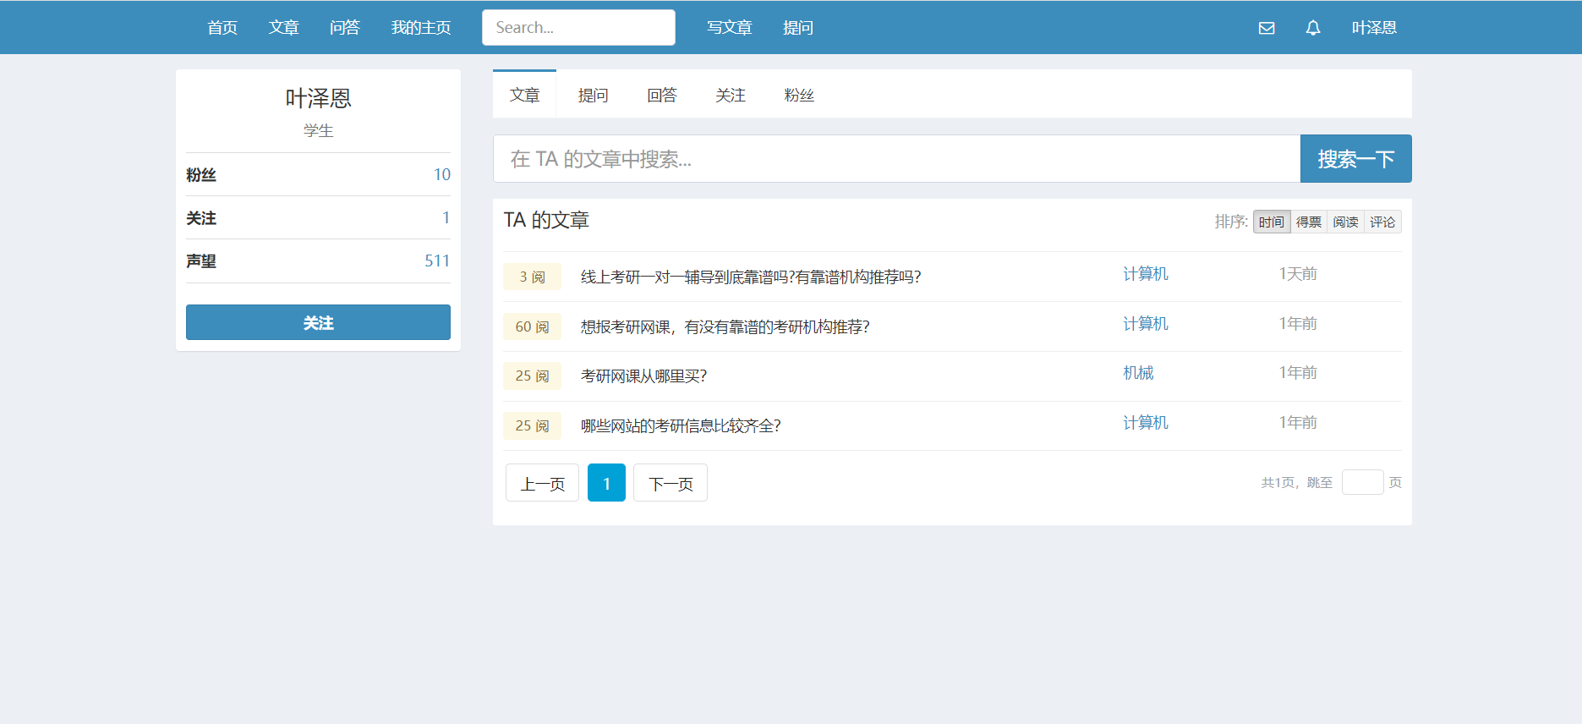Click 提问 link in header
Image resolution: width=1582 pixels, height=724 pixels.
tap(798, 28)
